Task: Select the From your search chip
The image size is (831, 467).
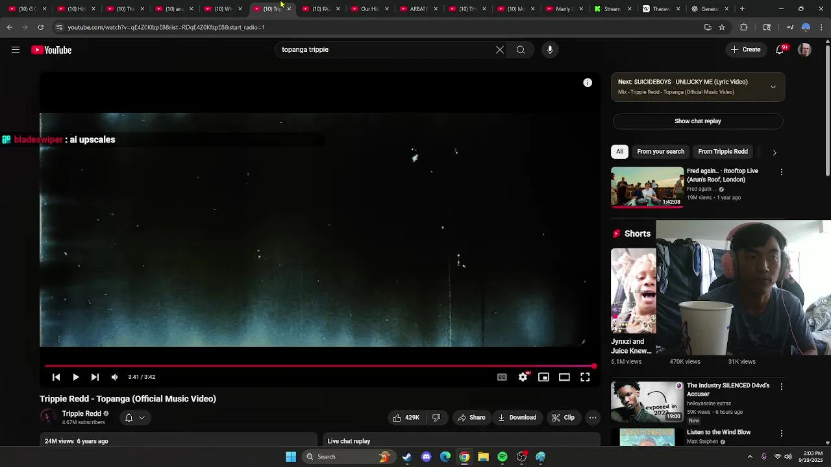Action: (660, 152)
